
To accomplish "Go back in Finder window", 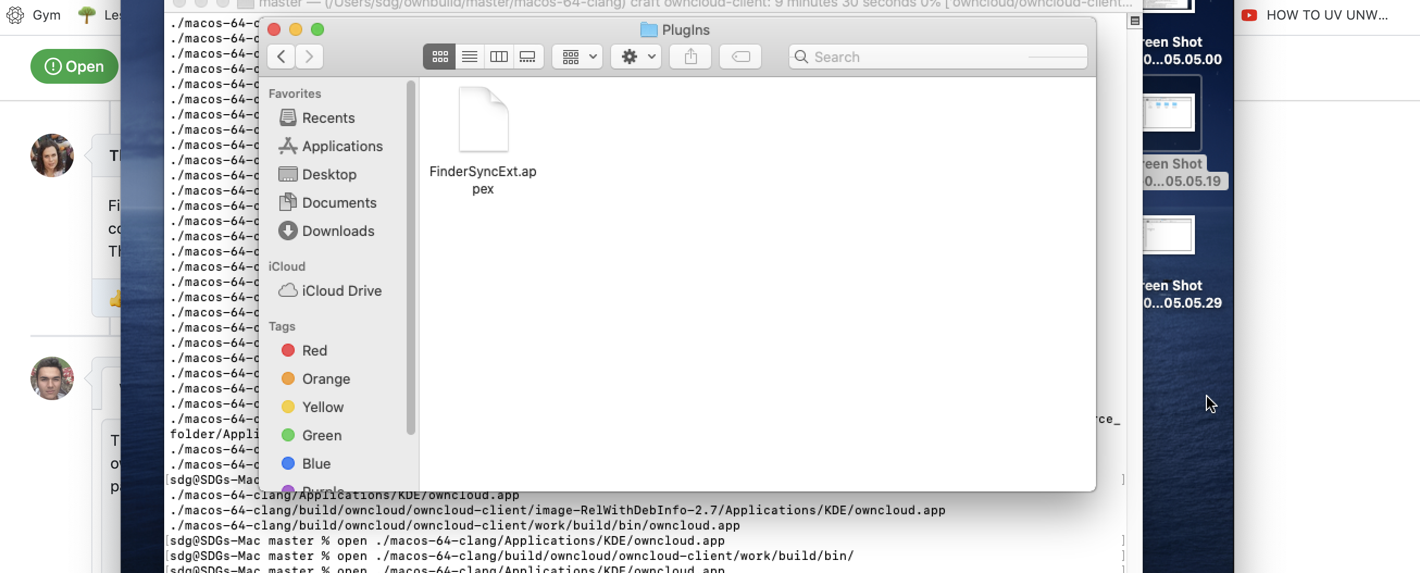I will 281,57.
